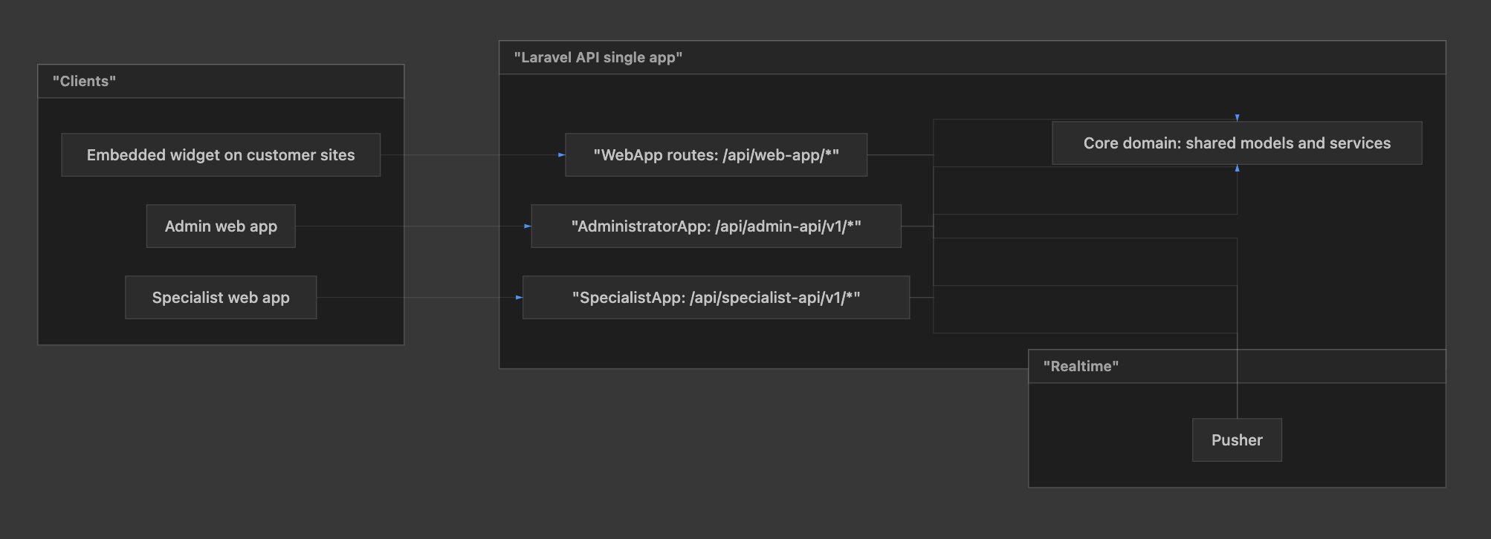Click the arrowhead on top of Core domain

(1237, 117)
